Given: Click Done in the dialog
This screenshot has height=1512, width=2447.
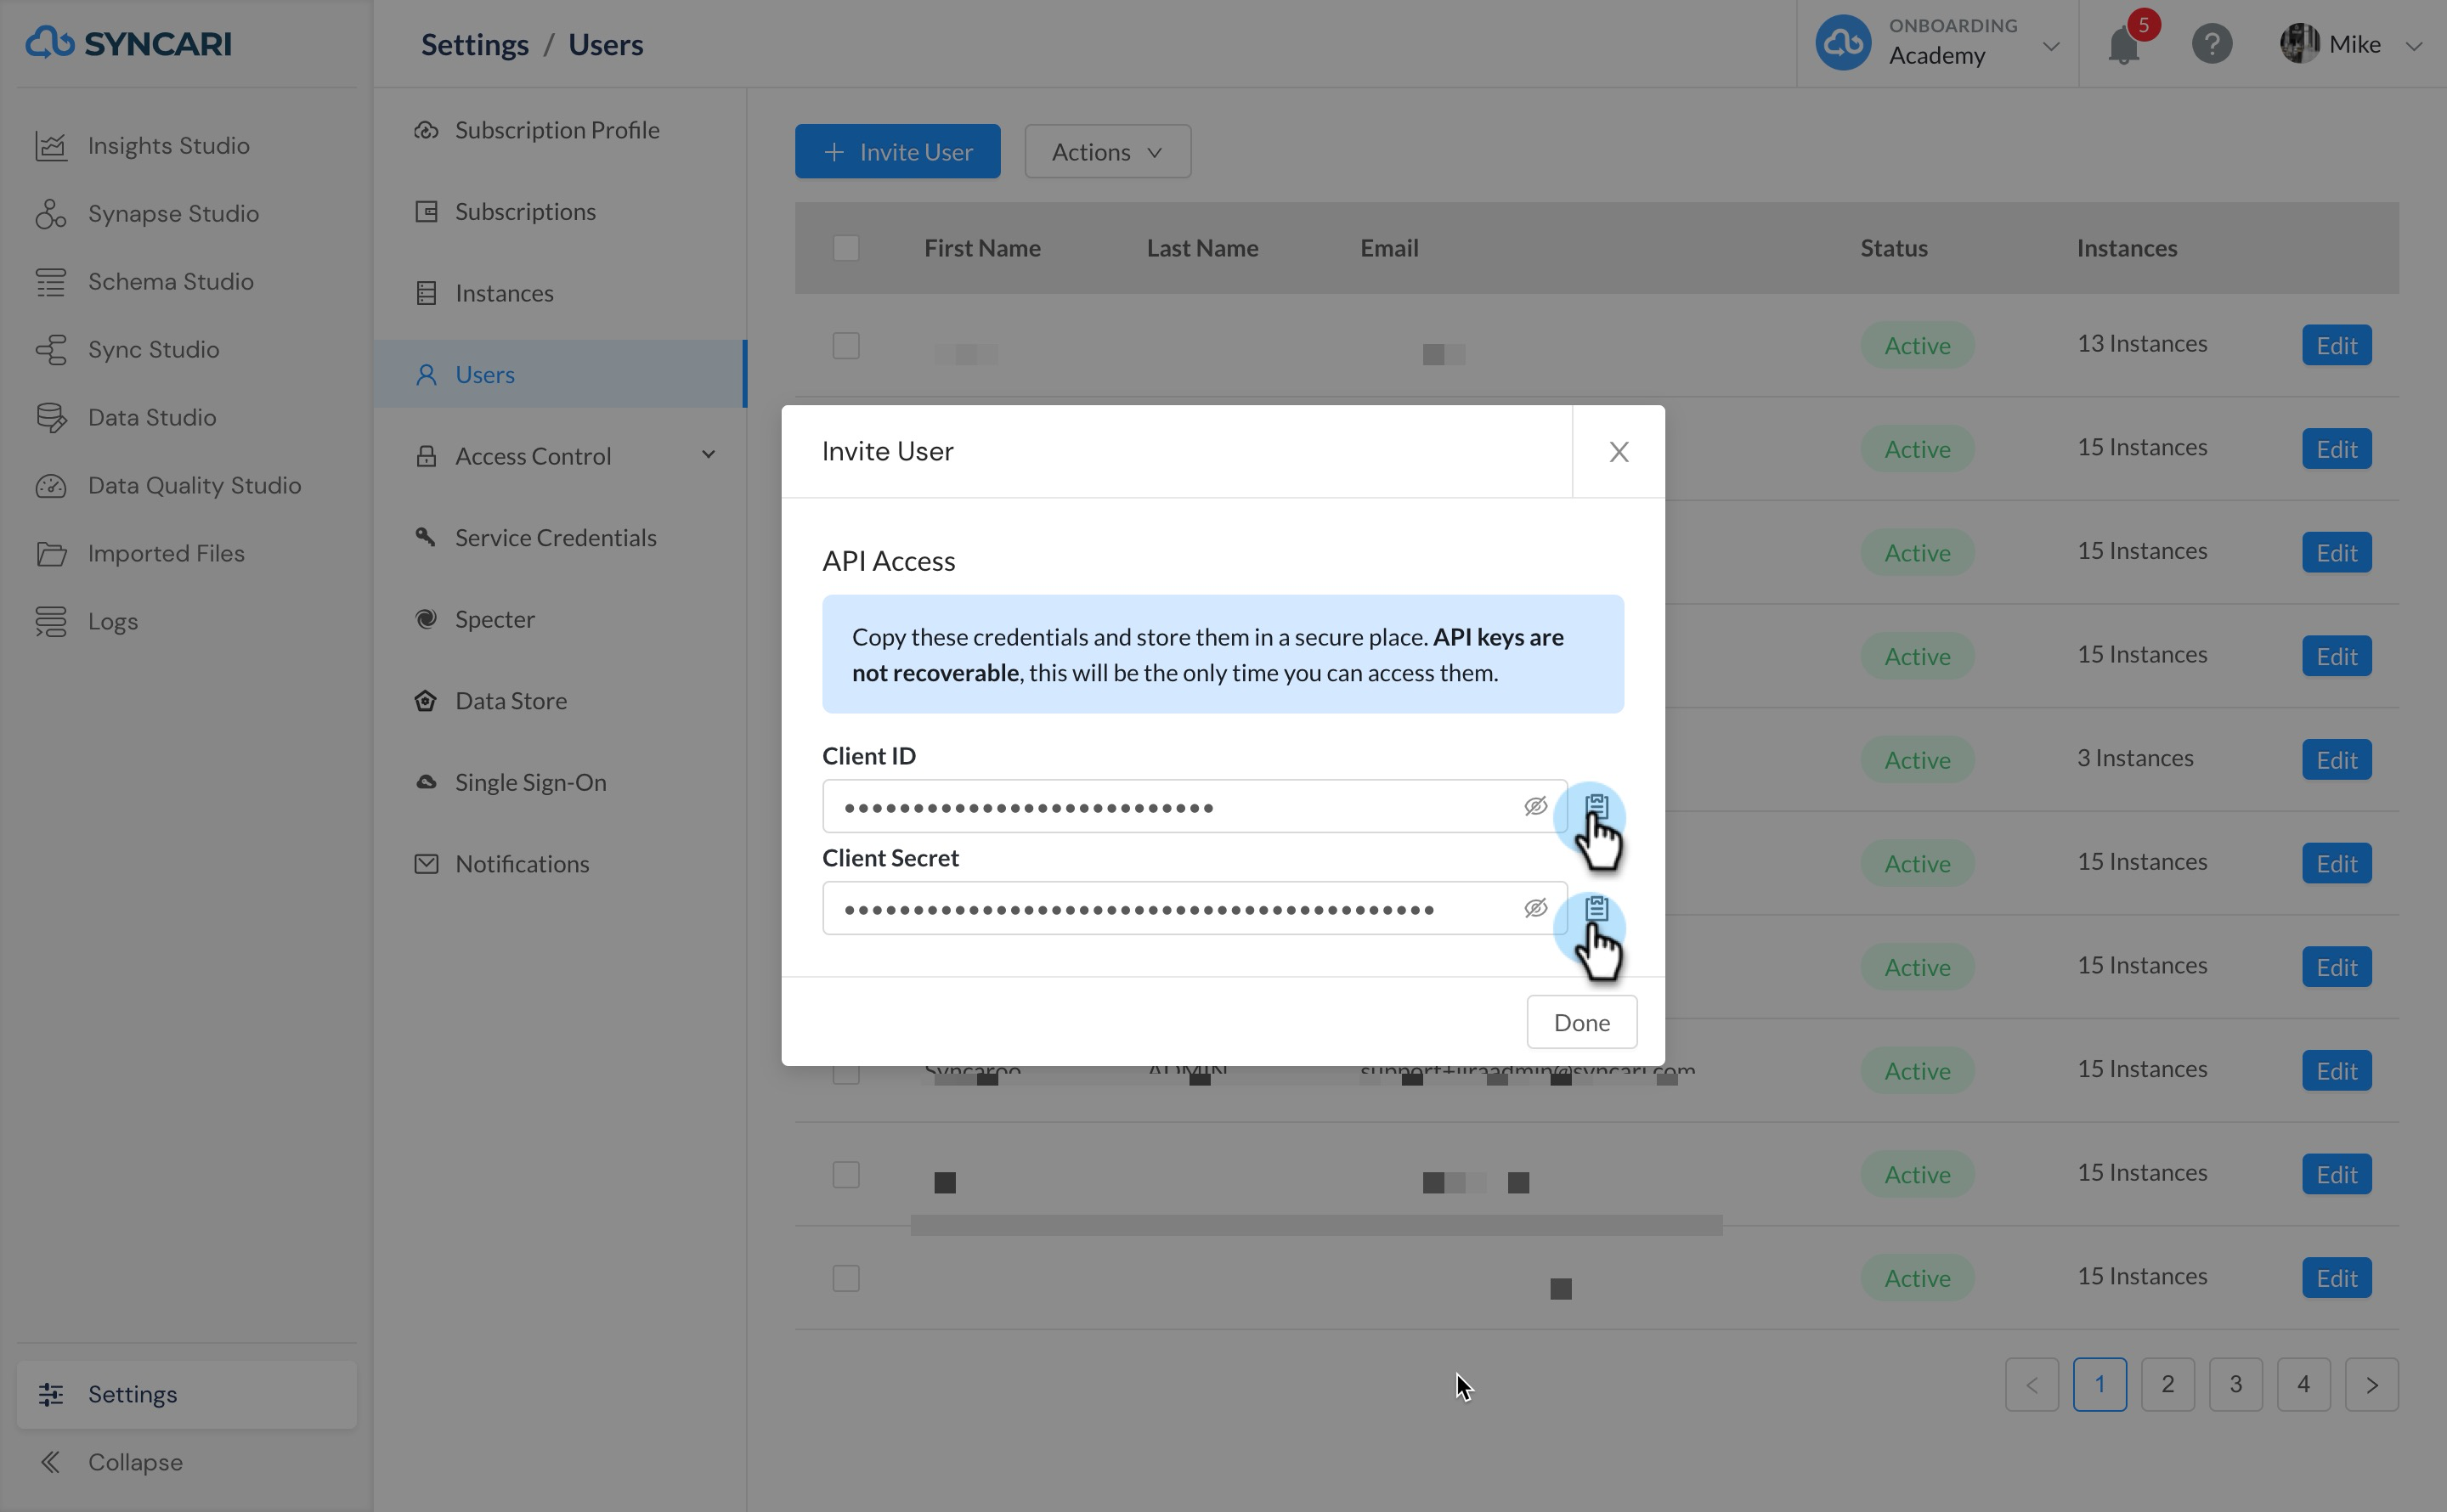Looking at the screenshot, I should pyautogui.click(x=1581, y=1022).
